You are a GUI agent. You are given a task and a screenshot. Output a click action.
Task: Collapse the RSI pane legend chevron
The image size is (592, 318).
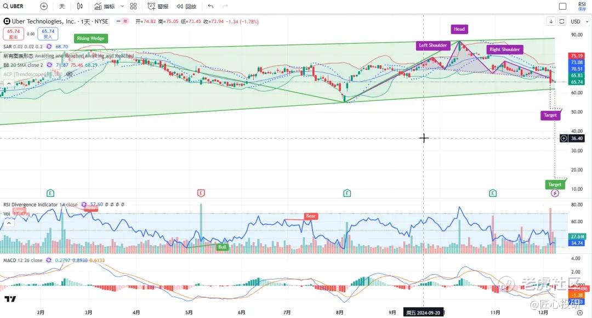(x=9, y=223)
